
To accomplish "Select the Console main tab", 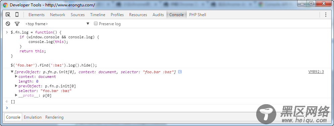I will (176, 15).
